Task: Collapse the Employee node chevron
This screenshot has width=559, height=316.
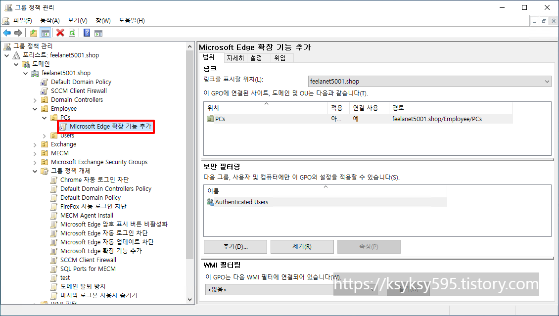Action: (35, 109)
